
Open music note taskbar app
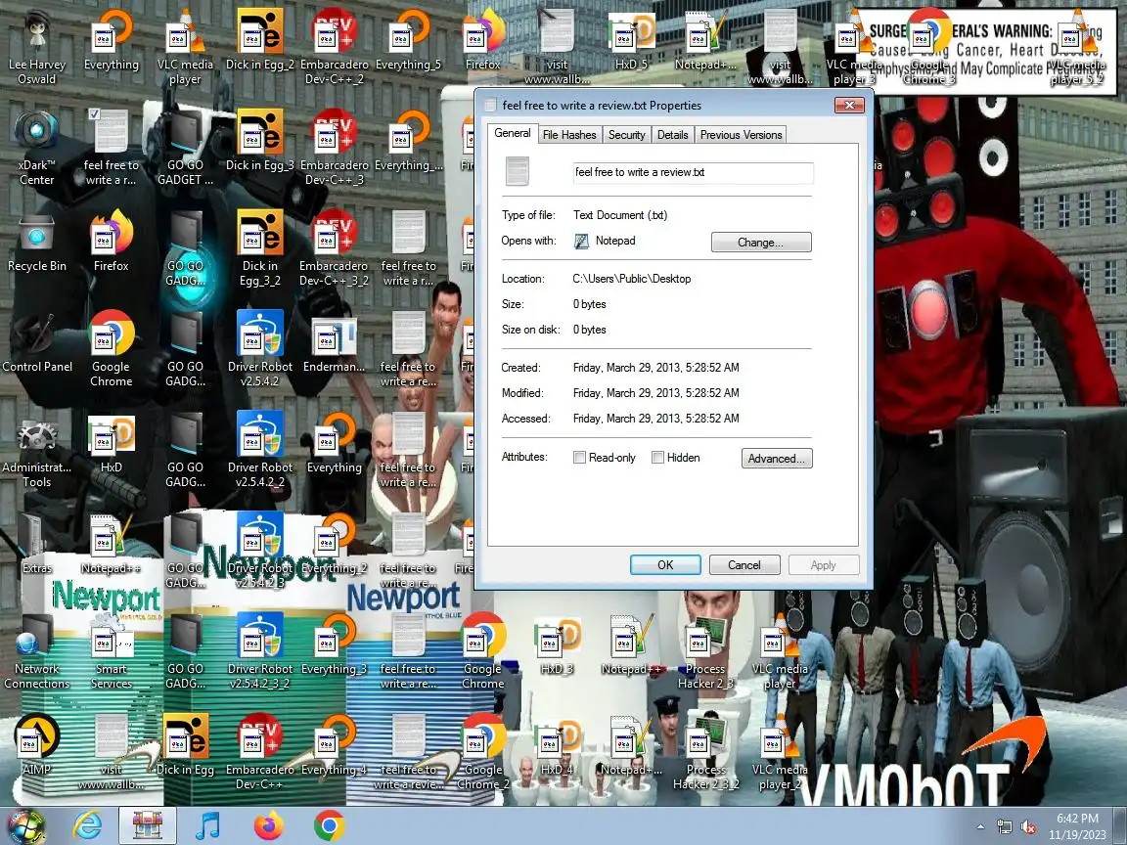click(208, 825)
